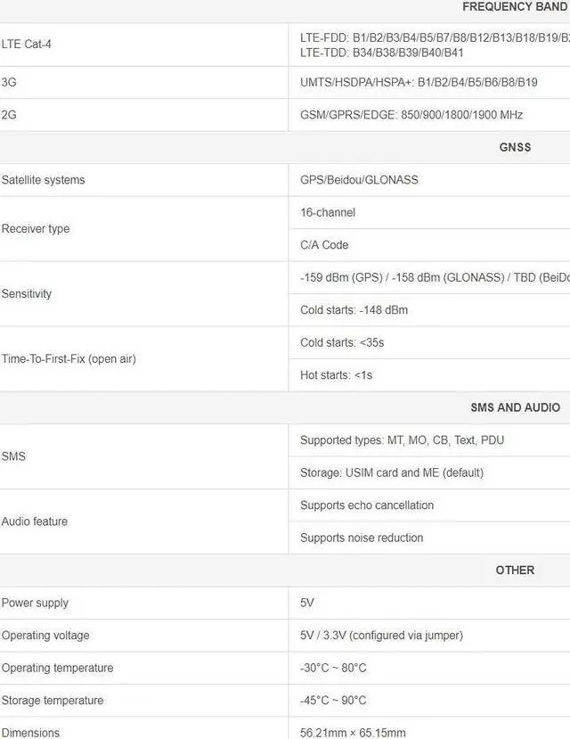Select the Operating voltage jumper value
This screenshot has width=570, height=739.
[381, 636]
